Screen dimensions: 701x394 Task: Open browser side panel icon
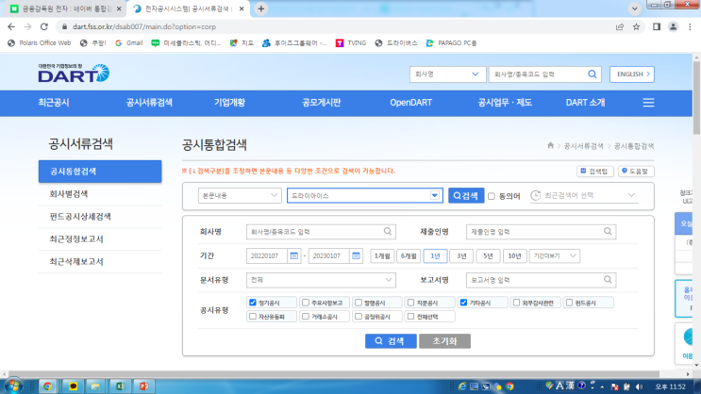coord(657,26)
